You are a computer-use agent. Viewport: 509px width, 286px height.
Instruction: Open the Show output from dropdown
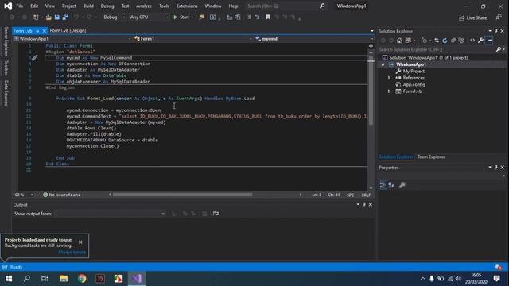110,214
